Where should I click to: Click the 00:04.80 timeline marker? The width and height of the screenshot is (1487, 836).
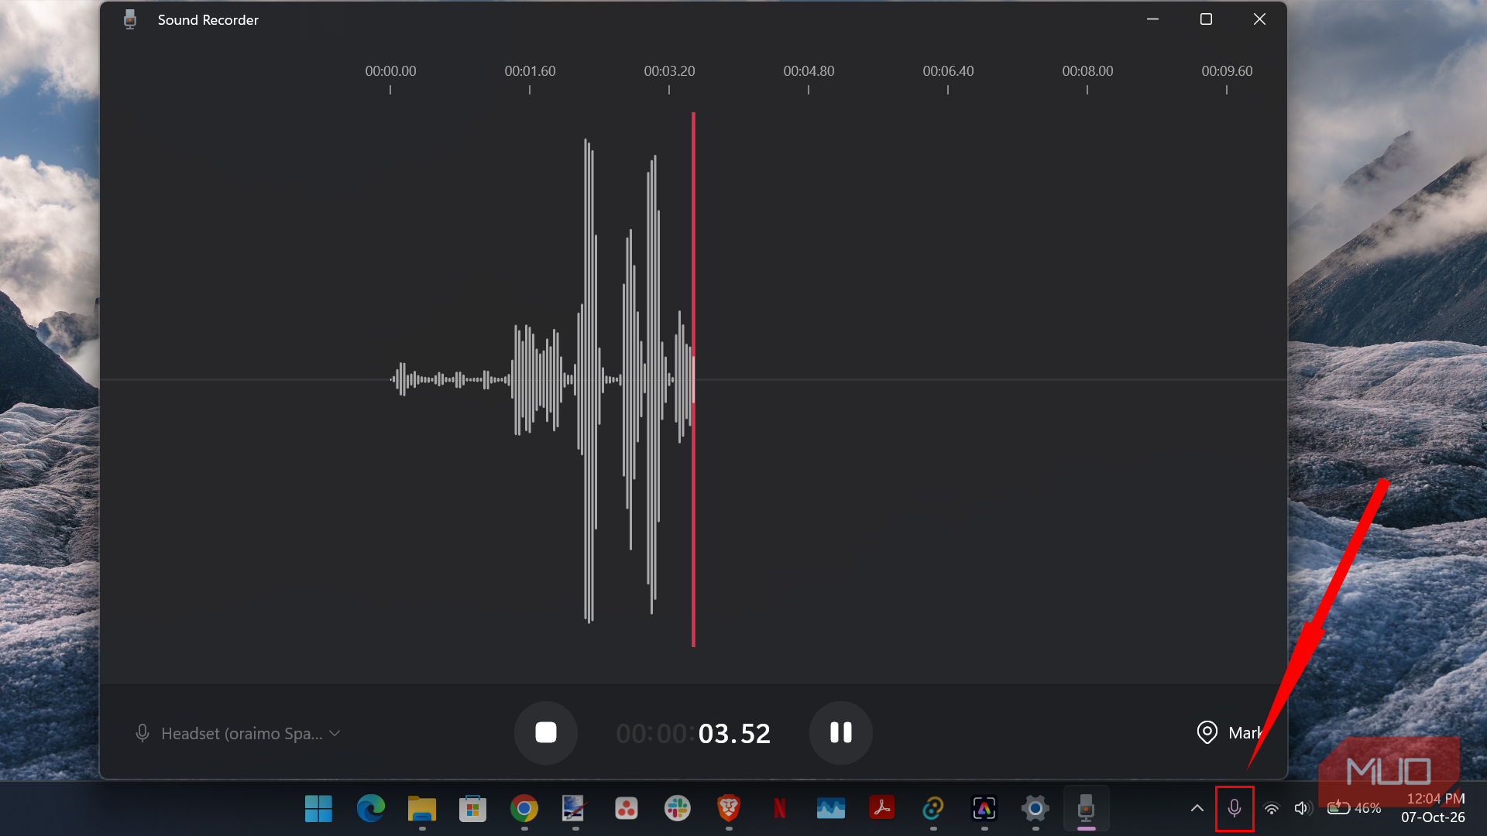[809, 71]
